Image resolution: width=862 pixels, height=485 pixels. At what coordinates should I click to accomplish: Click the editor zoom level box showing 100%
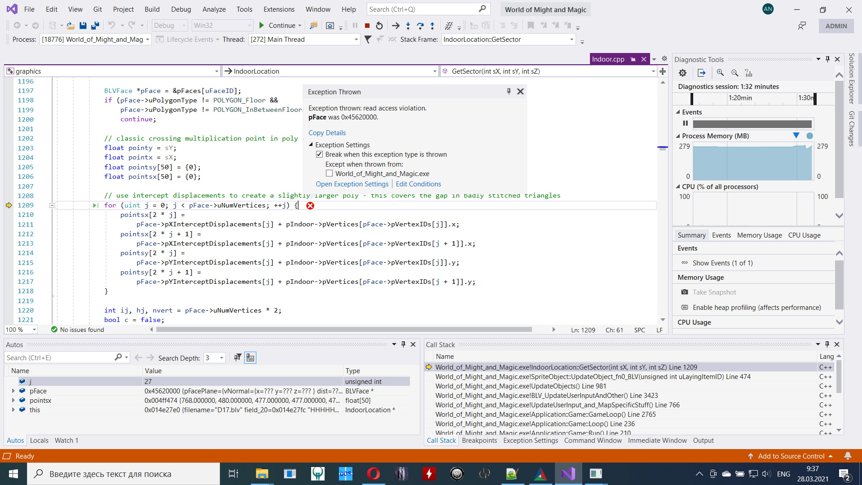click(x=18, y=329)
